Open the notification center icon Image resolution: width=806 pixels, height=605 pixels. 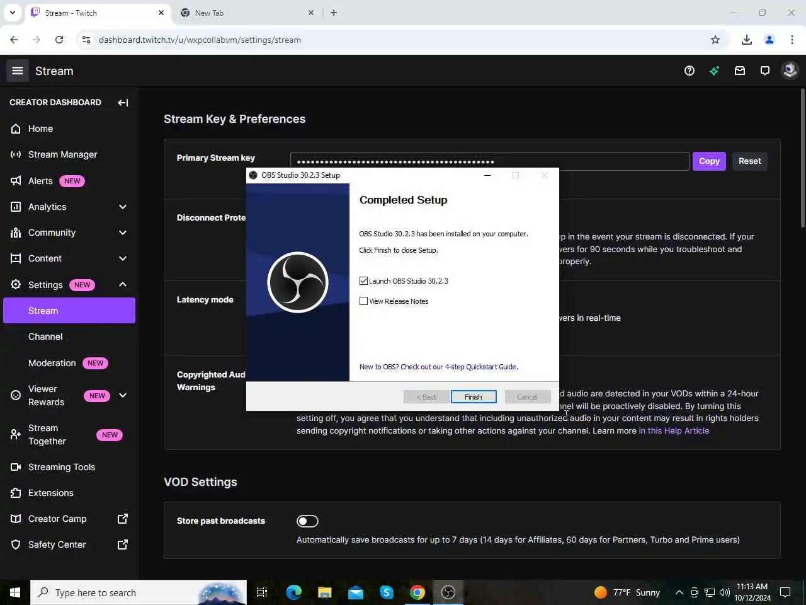[785, 592]
